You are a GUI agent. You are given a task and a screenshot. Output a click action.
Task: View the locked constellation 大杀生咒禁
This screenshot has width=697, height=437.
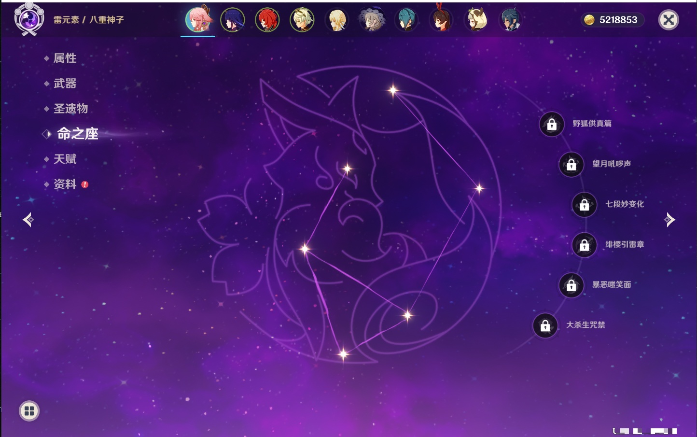pyautogui.click(x=545, y=325)
